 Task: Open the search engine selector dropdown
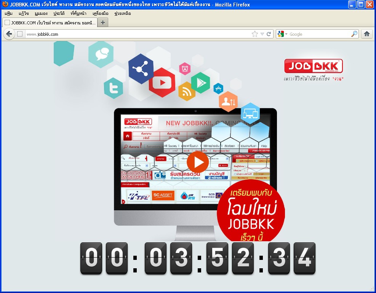coord(282,34)
